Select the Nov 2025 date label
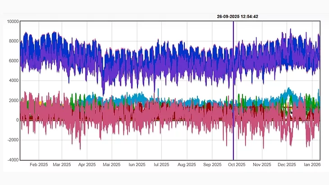Screen dimensions: 329x185 262,165
